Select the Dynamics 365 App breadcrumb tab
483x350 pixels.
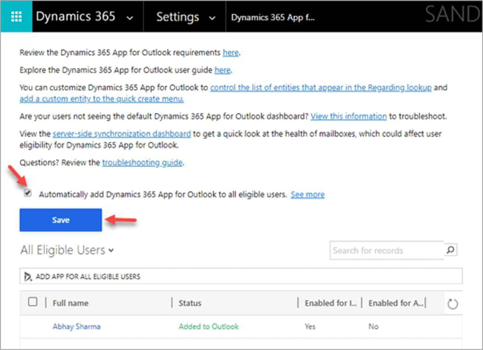pos(273,17)
